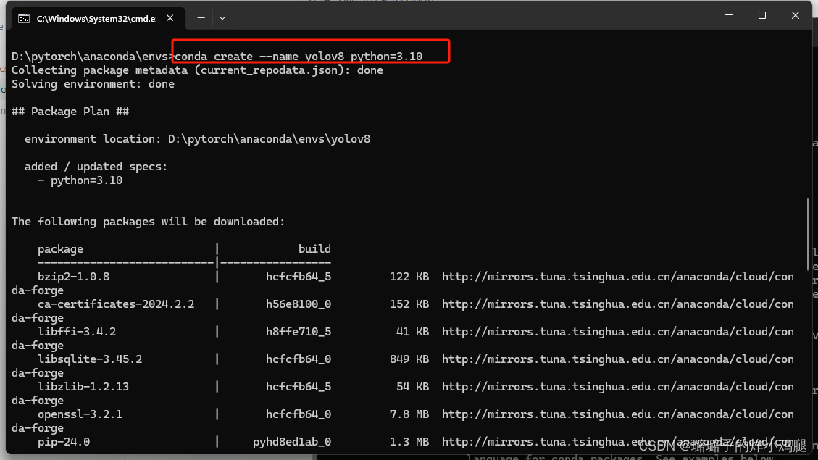Maximize the terminal window
The image size is (818, 460).
pos(762,16)
